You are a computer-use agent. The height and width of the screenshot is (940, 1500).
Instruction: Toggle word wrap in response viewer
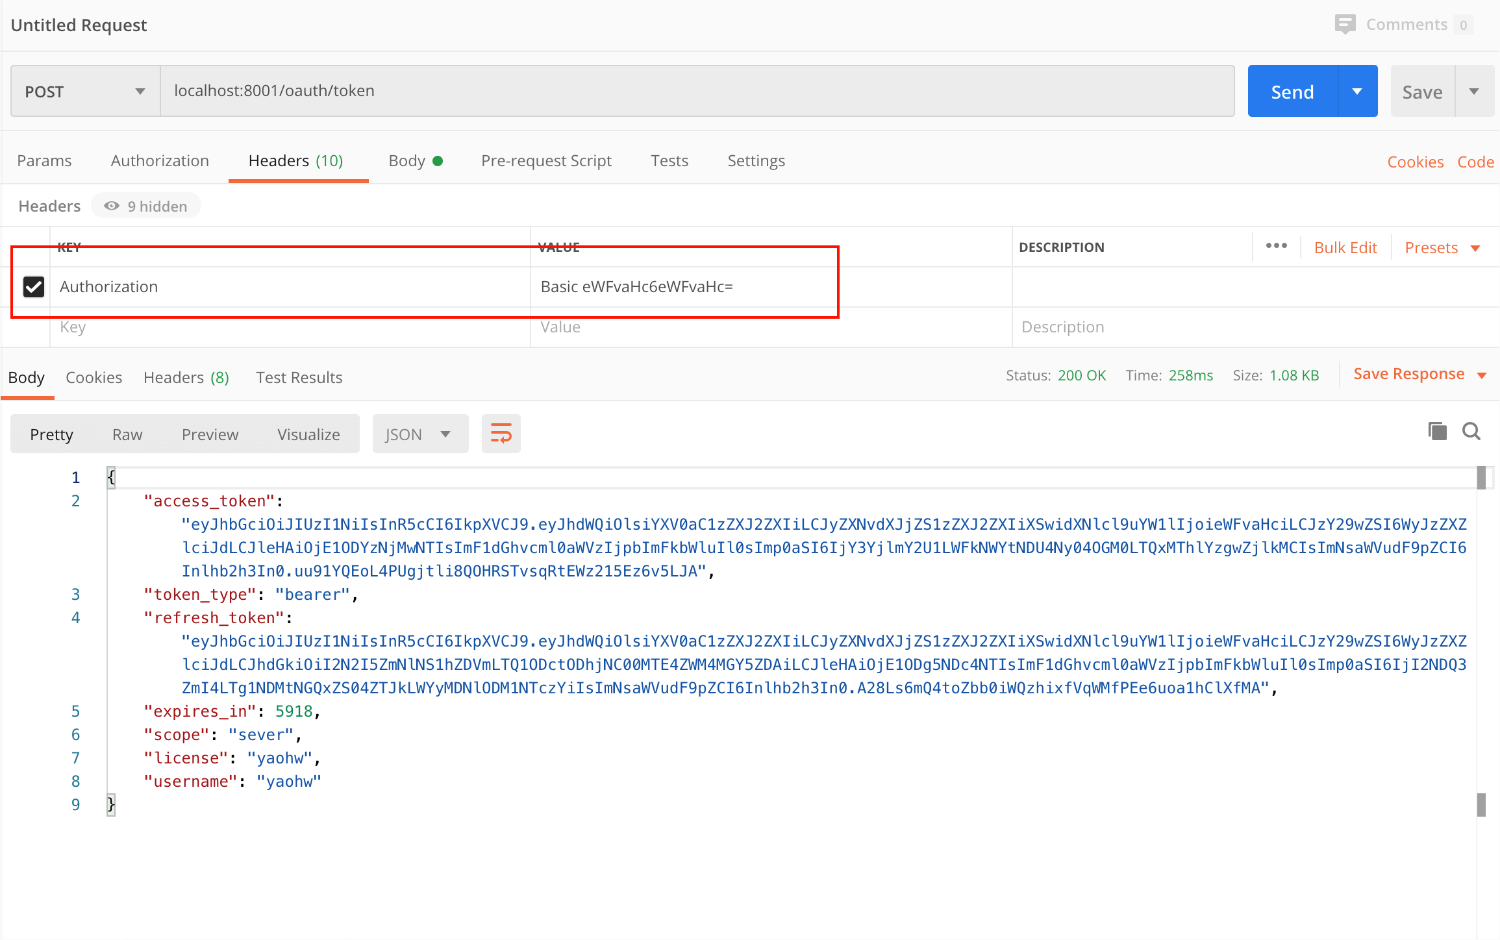(x=501, y=434)
